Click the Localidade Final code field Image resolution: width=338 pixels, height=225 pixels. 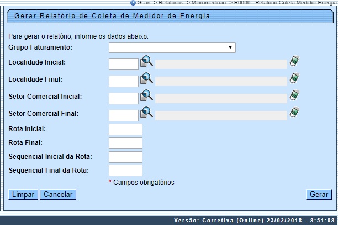(124, 81)
